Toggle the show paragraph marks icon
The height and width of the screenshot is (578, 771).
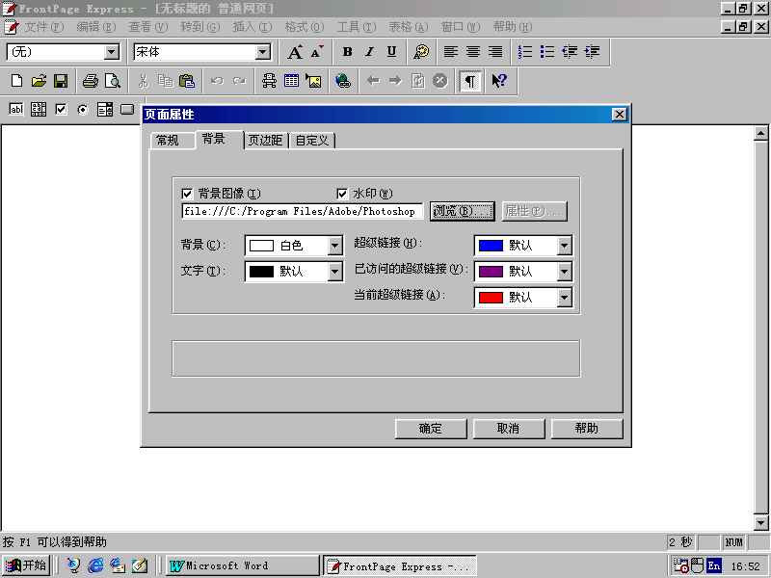click(x=469, y=81)
